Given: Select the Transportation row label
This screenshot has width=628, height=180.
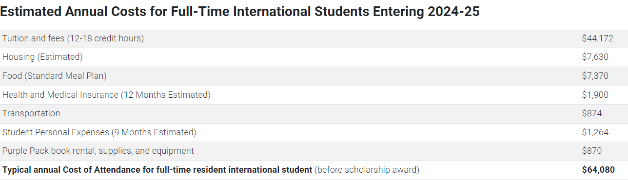Looking at the screenshot, I should 31,113.
